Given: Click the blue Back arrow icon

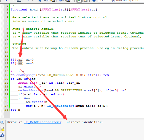Looking at the screenshot, I should (x=61, y=1).
